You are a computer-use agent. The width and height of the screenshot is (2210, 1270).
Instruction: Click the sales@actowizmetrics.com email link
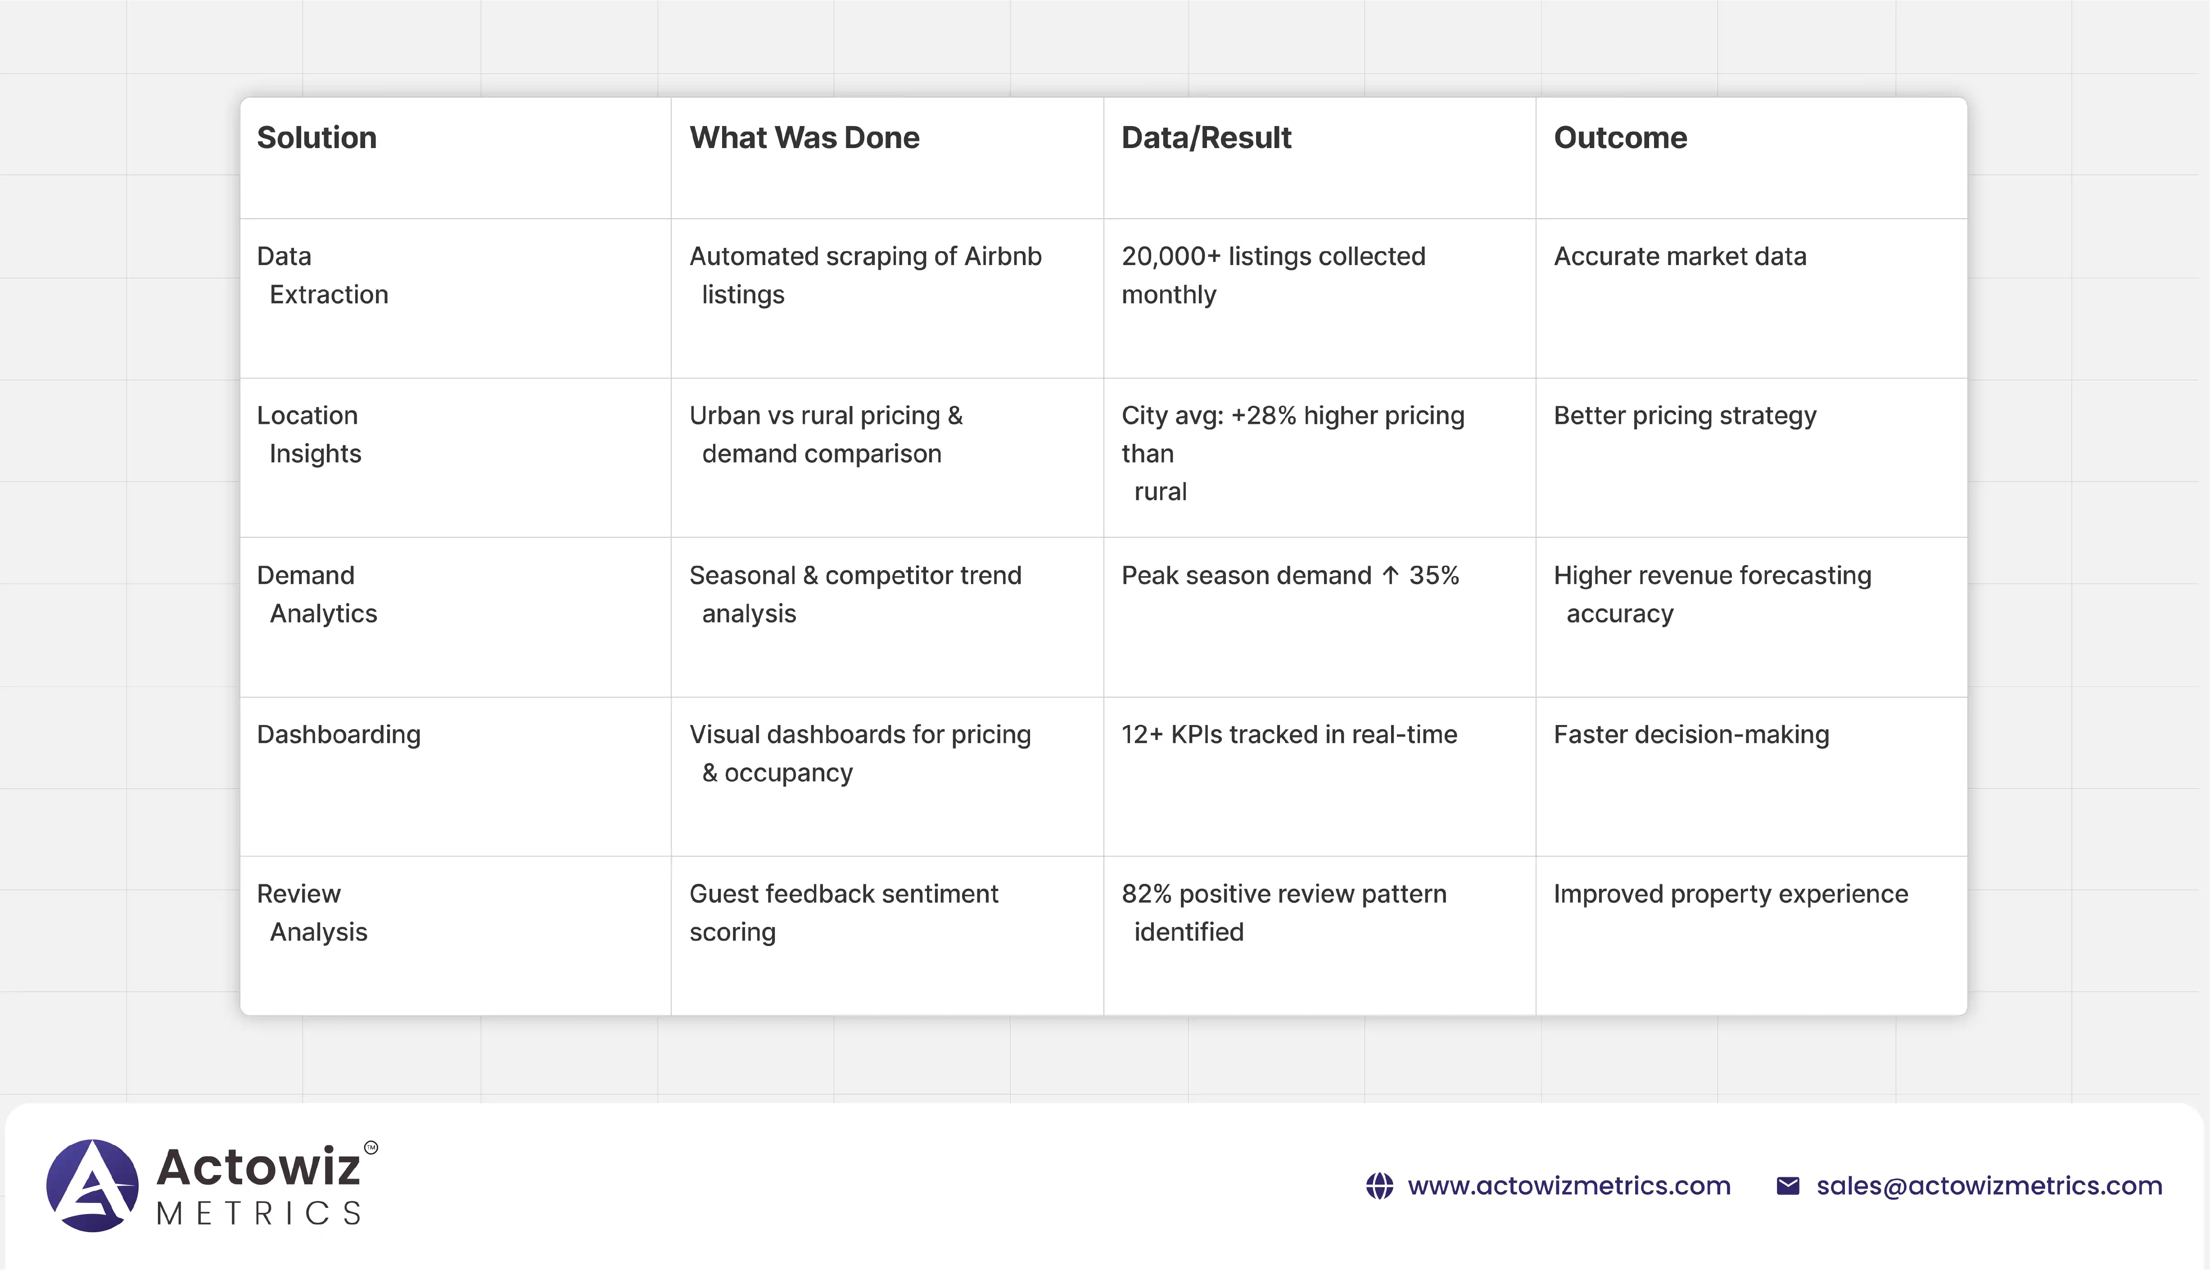coord(1989,1186)
